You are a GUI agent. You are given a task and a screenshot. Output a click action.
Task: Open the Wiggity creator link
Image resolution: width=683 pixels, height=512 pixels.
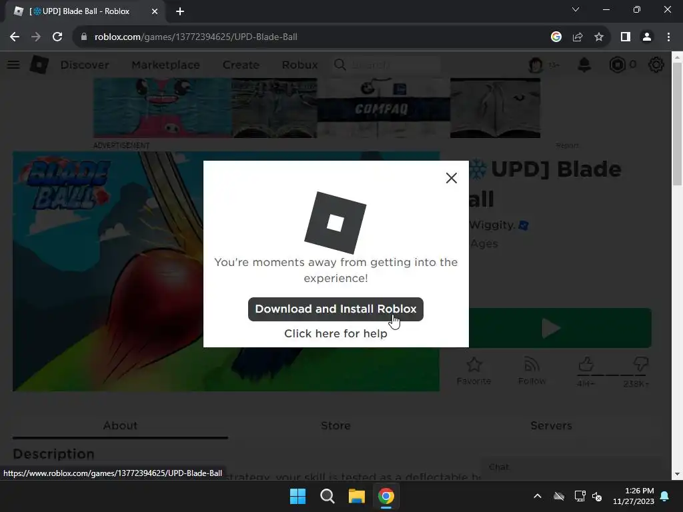point(492,225)
